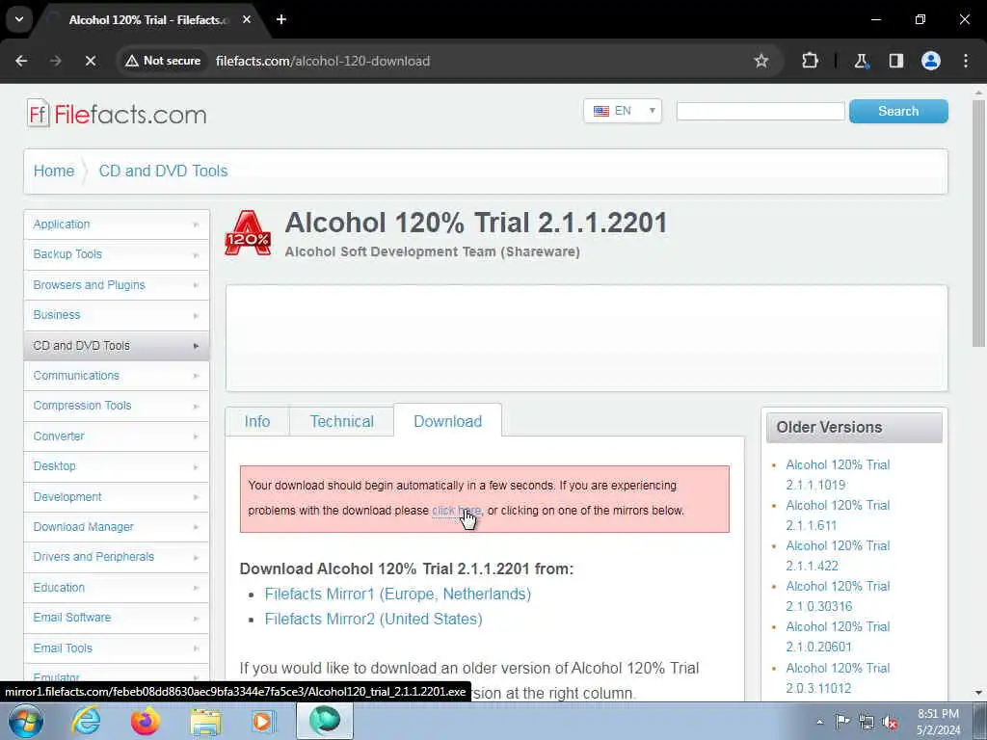Open CD and DVD Tools breadcrumb link

(163, 172)
